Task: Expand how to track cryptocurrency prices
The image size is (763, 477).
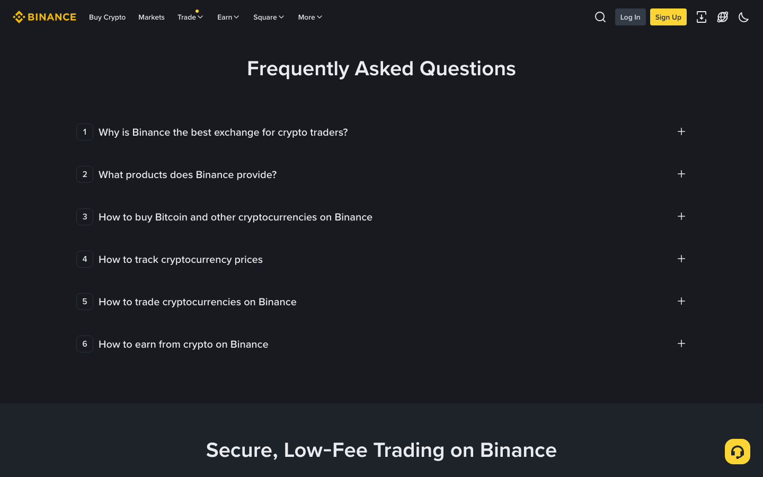Action: (x=681, y=259)
